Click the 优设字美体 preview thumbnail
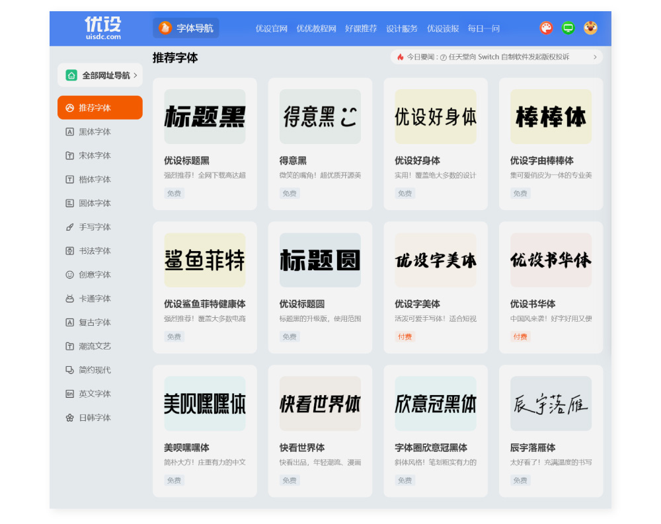The height and width of the screenshot is (524, 661). point(436,260)
